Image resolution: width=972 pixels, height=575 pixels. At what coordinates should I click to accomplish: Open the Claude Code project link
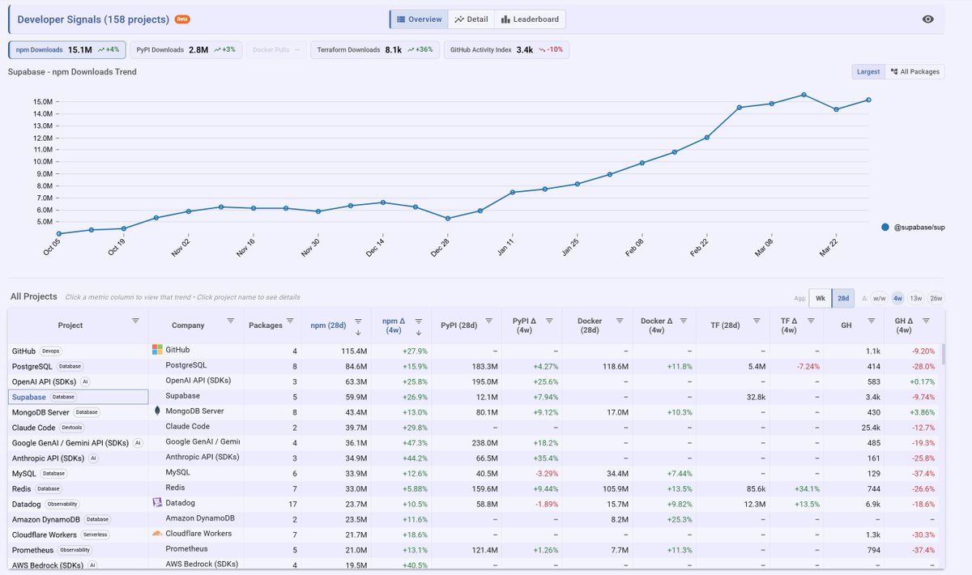click(34, 428)
